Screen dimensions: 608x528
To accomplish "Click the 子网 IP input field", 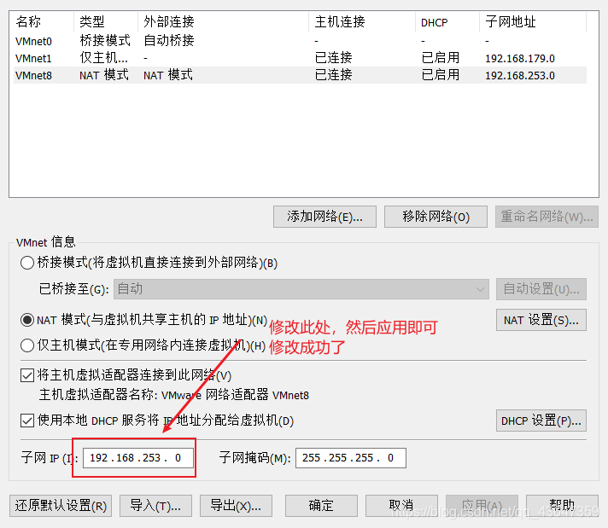I will (138, 458).
